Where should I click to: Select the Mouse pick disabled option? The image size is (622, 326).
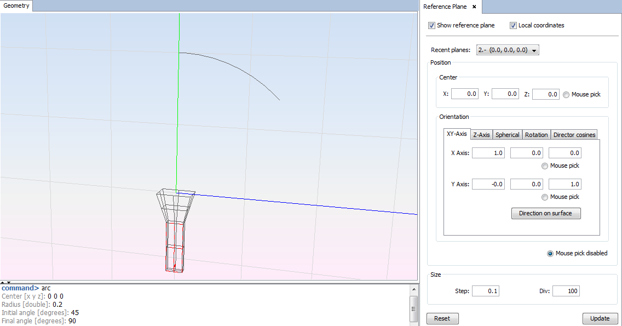tap(550, 253)
